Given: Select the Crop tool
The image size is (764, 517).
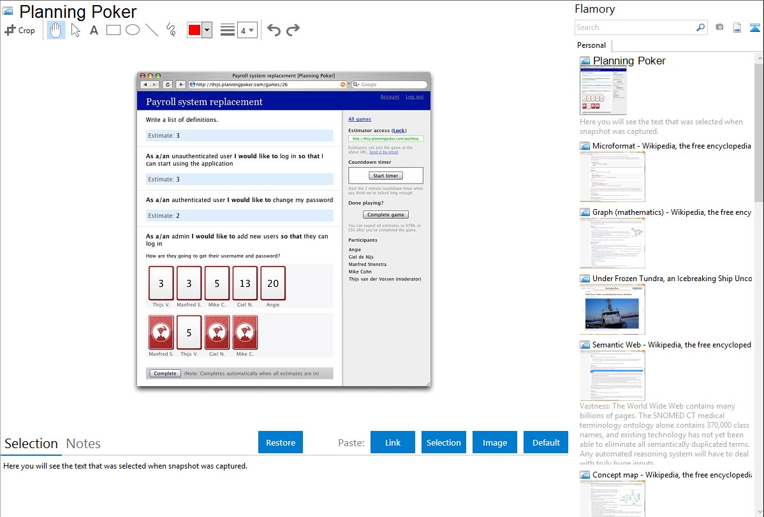Looking at the screenshot, I should click(20, 30).
